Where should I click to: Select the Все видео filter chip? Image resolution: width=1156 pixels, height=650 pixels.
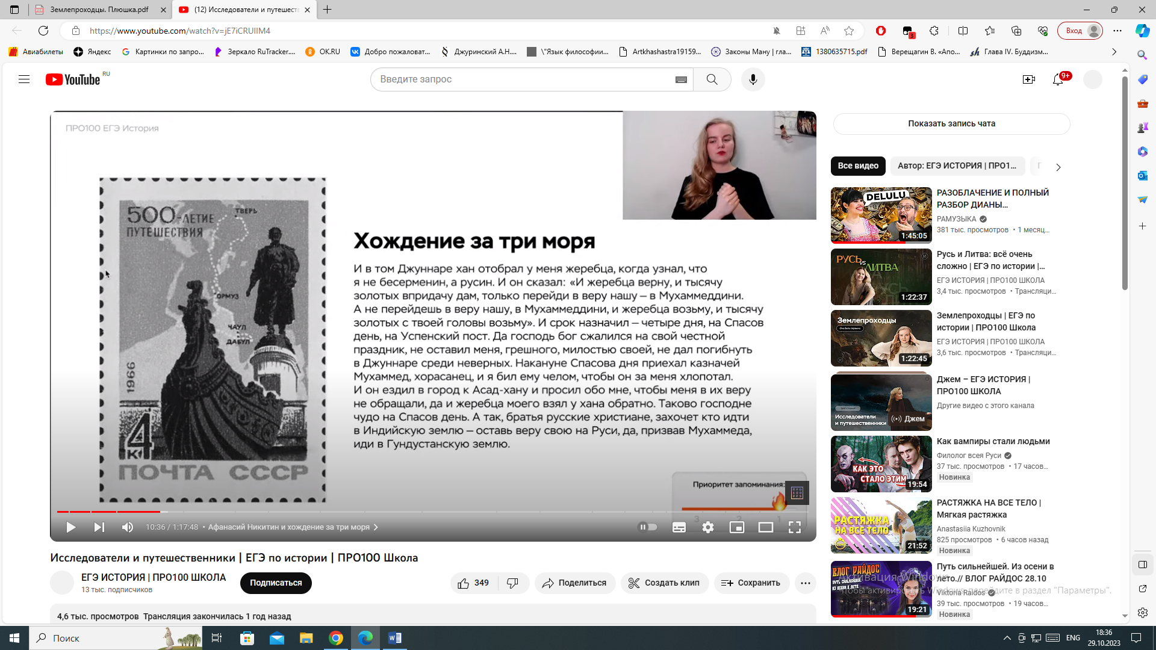[858, 166]
